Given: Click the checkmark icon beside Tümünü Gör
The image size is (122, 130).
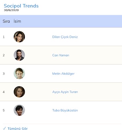Looking at the screenshot, I should click(4, 129).
